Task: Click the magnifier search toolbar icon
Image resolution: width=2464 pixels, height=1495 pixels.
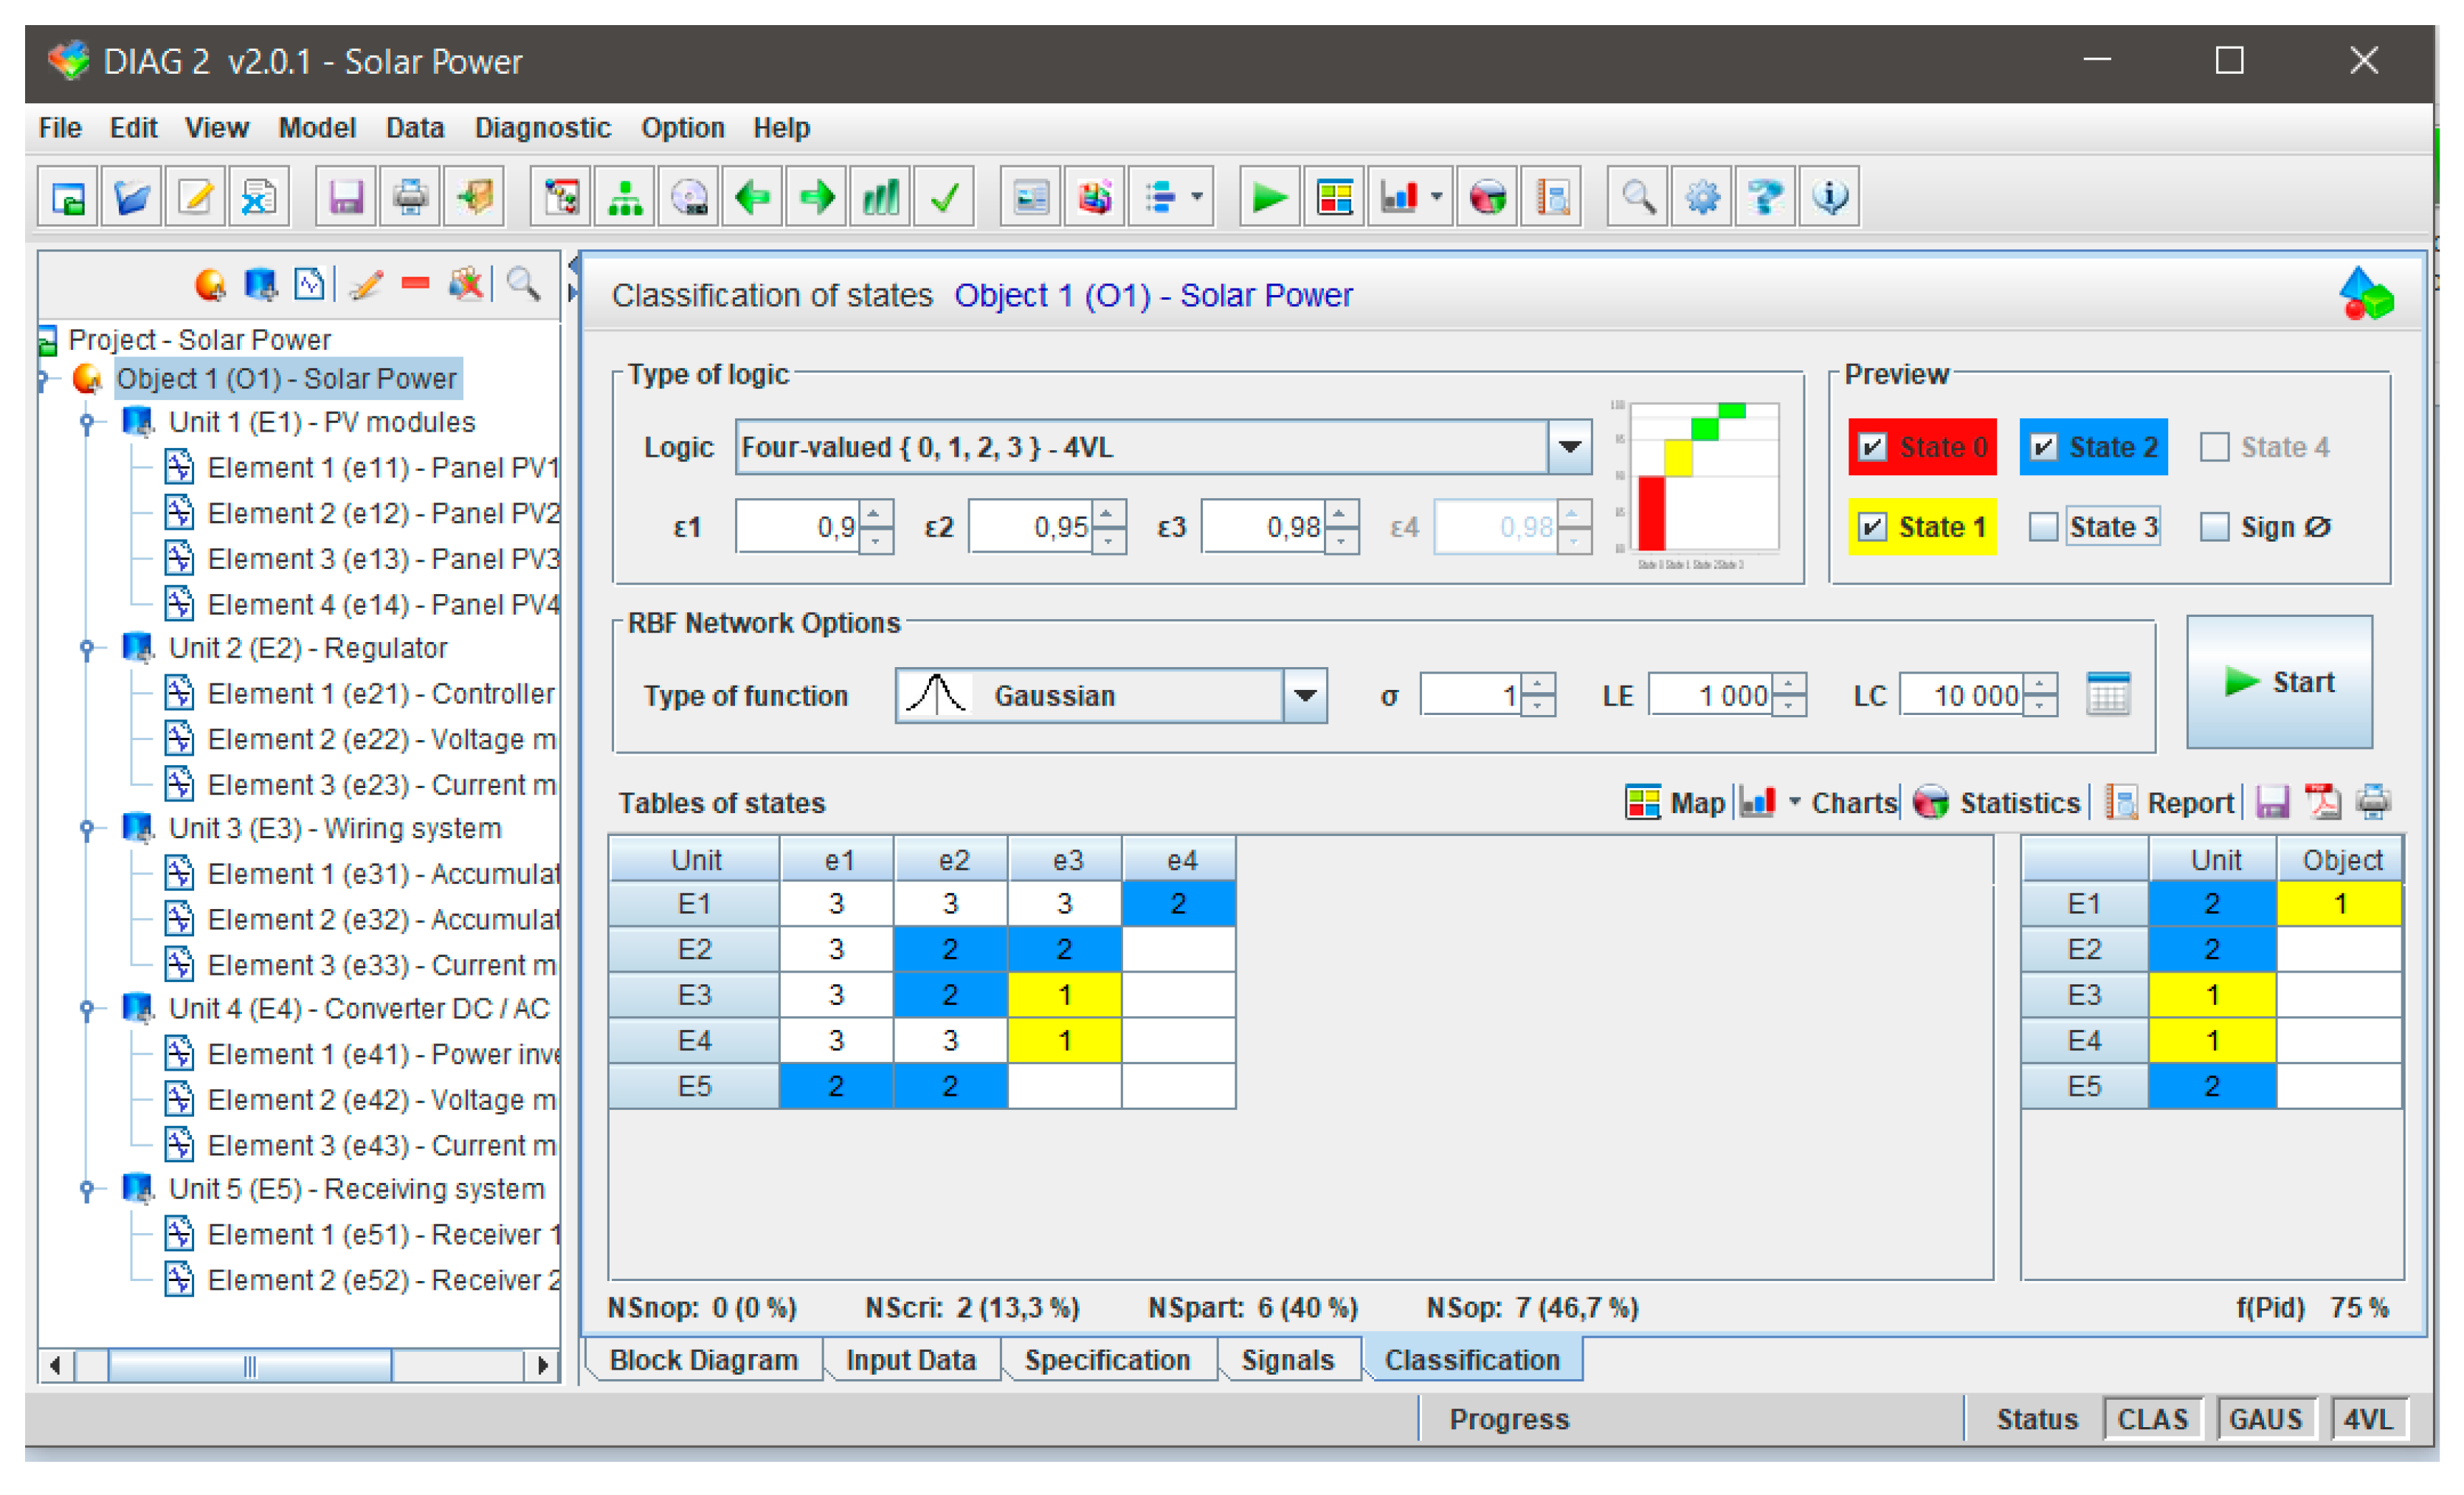Action: [x=1637, y=196]
